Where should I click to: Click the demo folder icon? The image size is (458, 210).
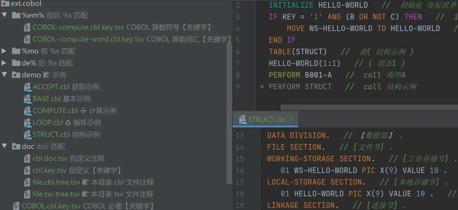tap(16, 75)
